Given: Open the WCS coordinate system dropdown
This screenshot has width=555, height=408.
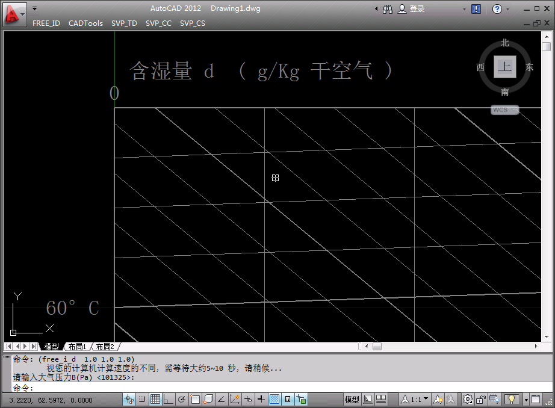Looking at the screenshot, I should click(x=505, y=110).
